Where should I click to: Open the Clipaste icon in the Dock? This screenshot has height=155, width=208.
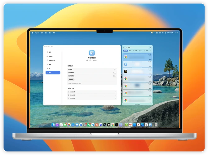150,125
